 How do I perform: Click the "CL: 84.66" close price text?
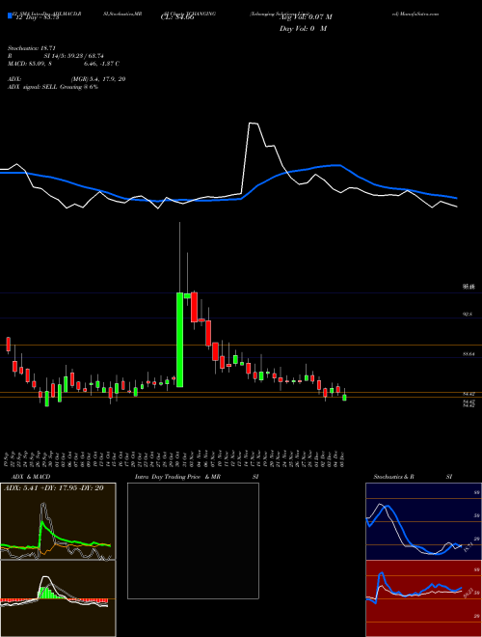[177, 17]
